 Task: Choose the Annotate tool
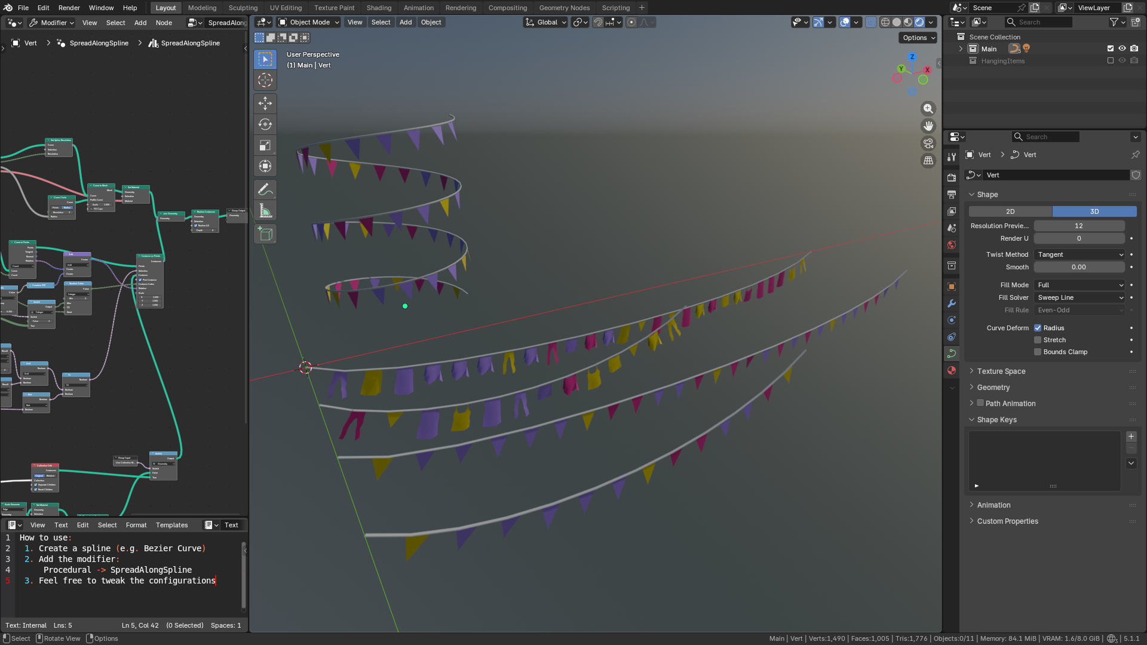pos(265,190)
